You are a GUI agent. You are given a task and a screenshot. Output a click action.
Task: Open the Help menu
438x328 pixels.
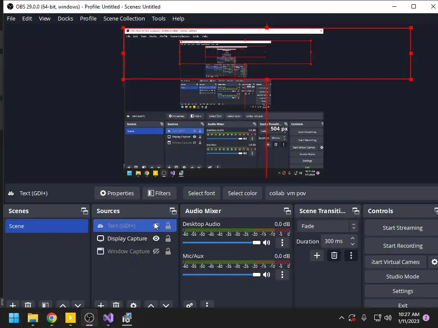click(x=178, y=18)
